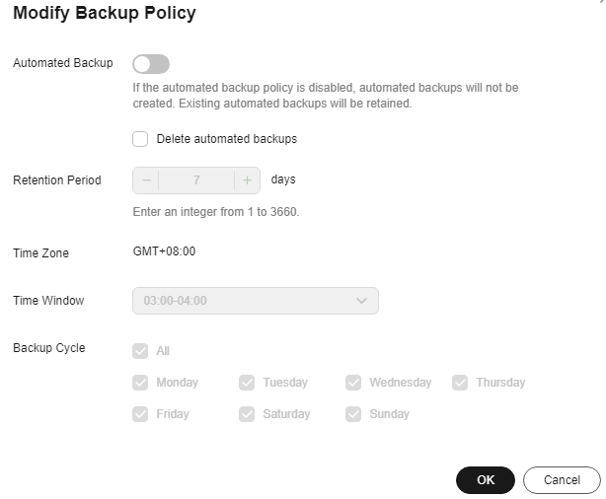Click the minus icon for Retention Period
This screenshot has width=606, height=499.
point(146,180)
